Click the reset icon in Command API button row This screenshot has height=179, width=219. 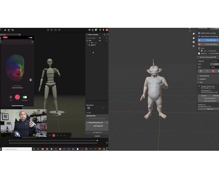[207, 71]
